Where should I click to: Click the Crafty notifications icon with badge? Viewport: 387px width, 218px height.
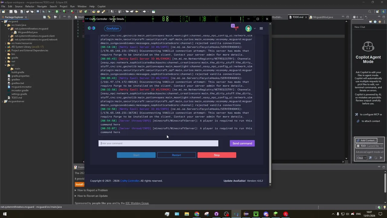[235, 27]
